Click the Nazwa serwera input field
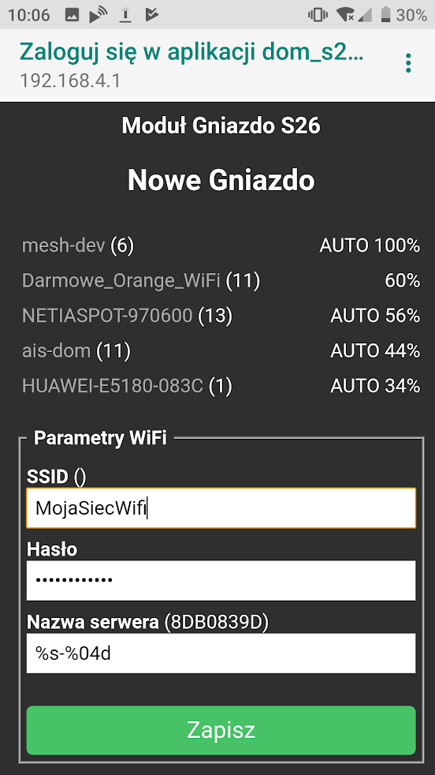Screen dimensions: 435x775 (x=221, y=653)
